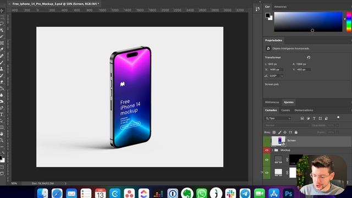Hide the bottom white-mask layer eye
This screenshot has height=198, width=352.
click(x=267, y=173)
